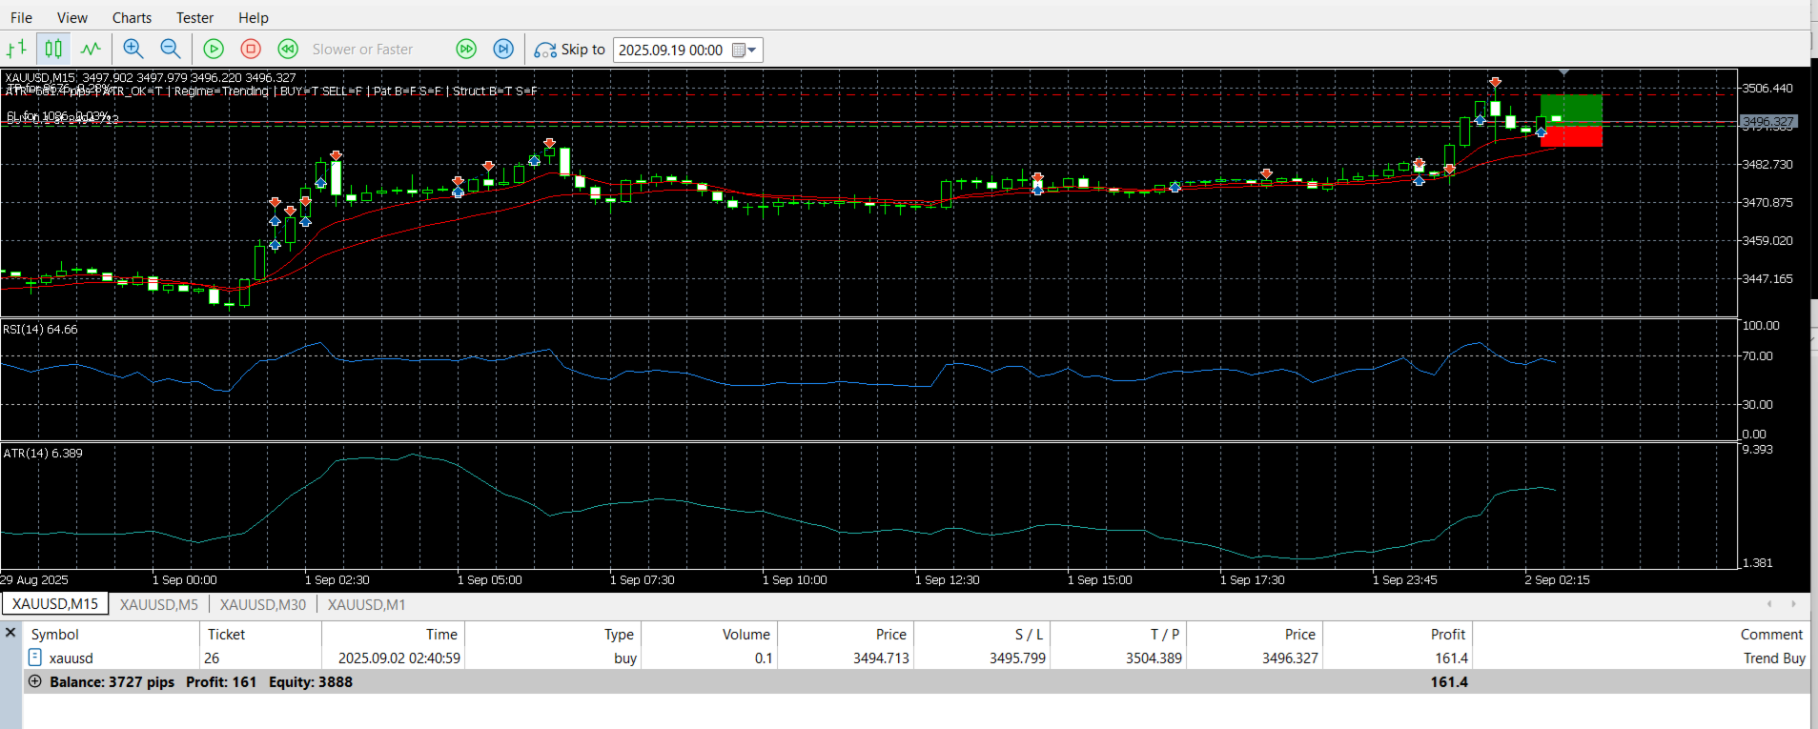Open the View menu
Screen dimensions: 1818x729
72,17
